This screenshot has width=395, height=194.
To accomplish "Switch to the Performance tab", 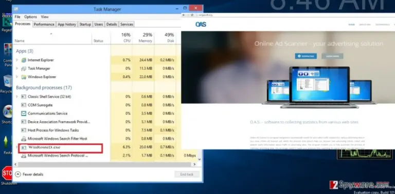I will 44,24.
